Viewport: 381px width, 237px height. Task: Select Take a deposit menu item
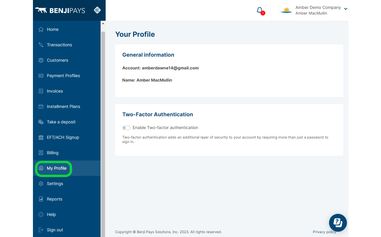(67, 122)
